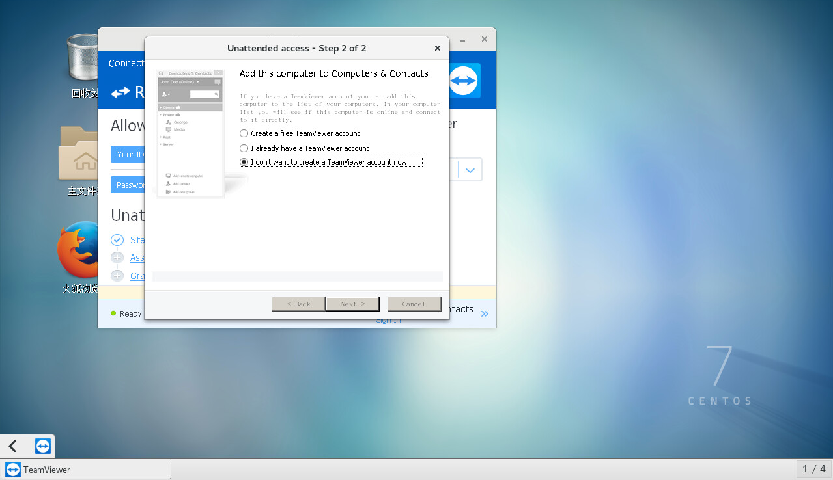Expand the Computers & Contacts panel via double chevron

485,313
